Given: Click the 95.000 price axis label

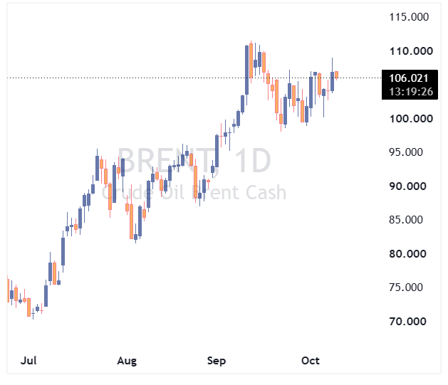Looking at the screenshot, I should 406,152.
